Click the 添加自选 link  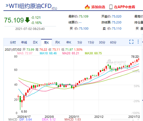click(98, 7)
